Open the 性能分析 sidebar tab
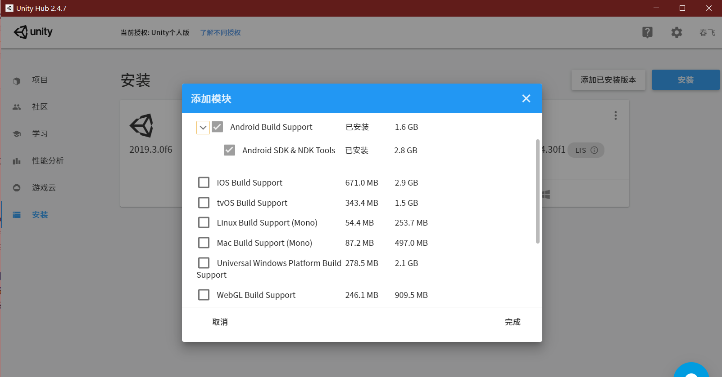Viewport: 722px width, 377px height. pyautogui.click(x=48, y=161)
